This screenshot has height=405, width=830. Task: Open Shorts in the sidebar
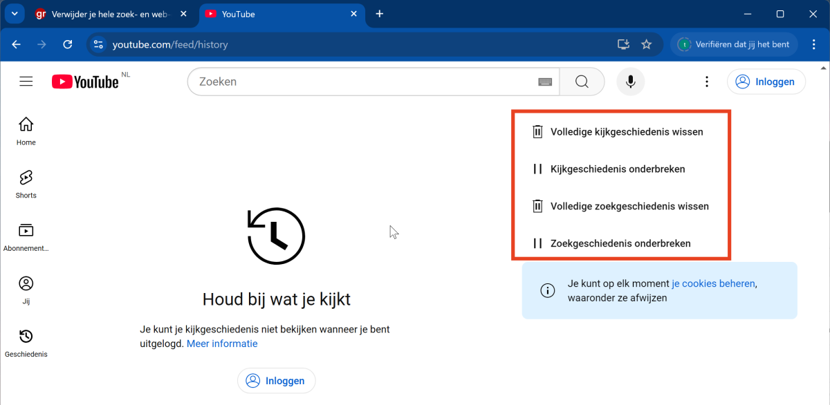pos(26,184)
